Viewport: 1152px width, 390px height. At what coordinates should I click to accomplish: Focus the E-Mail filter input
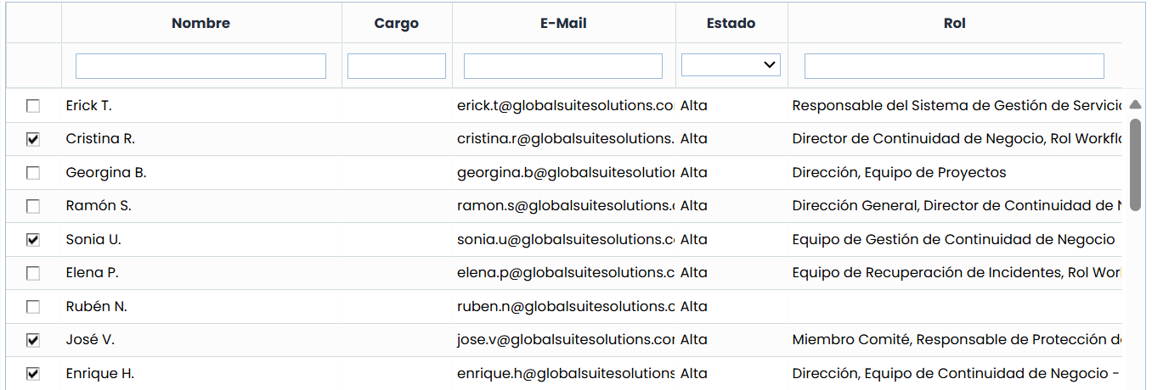(x=563, y=66)
